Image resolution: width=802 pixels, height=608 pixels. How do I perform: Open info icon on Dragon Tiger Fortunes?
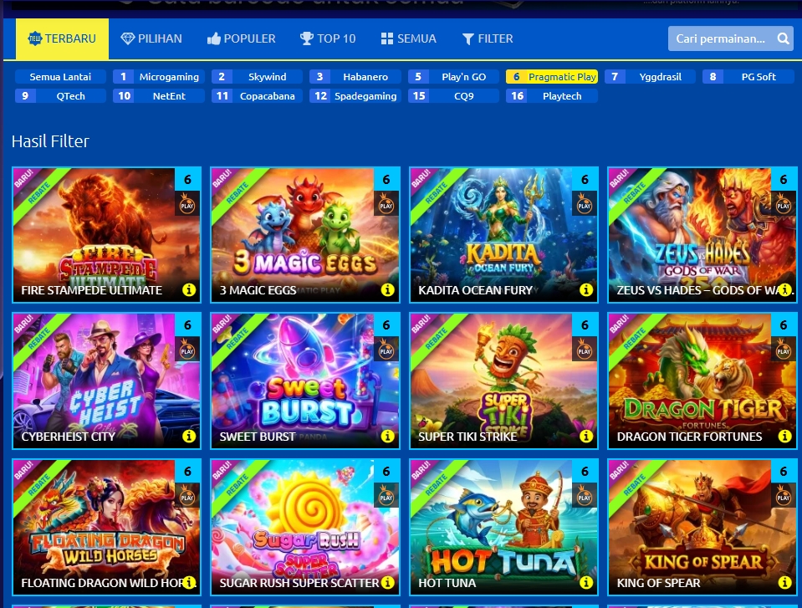[x=784, y=437]
